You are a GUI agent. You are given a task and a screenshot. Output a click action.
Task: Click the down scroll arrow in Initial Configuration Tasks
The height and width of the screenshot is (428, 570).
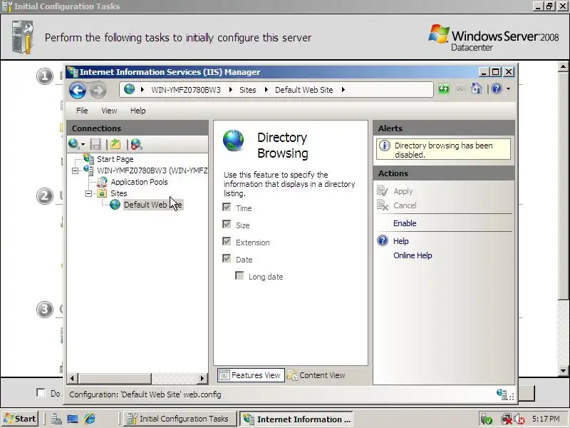563,371
